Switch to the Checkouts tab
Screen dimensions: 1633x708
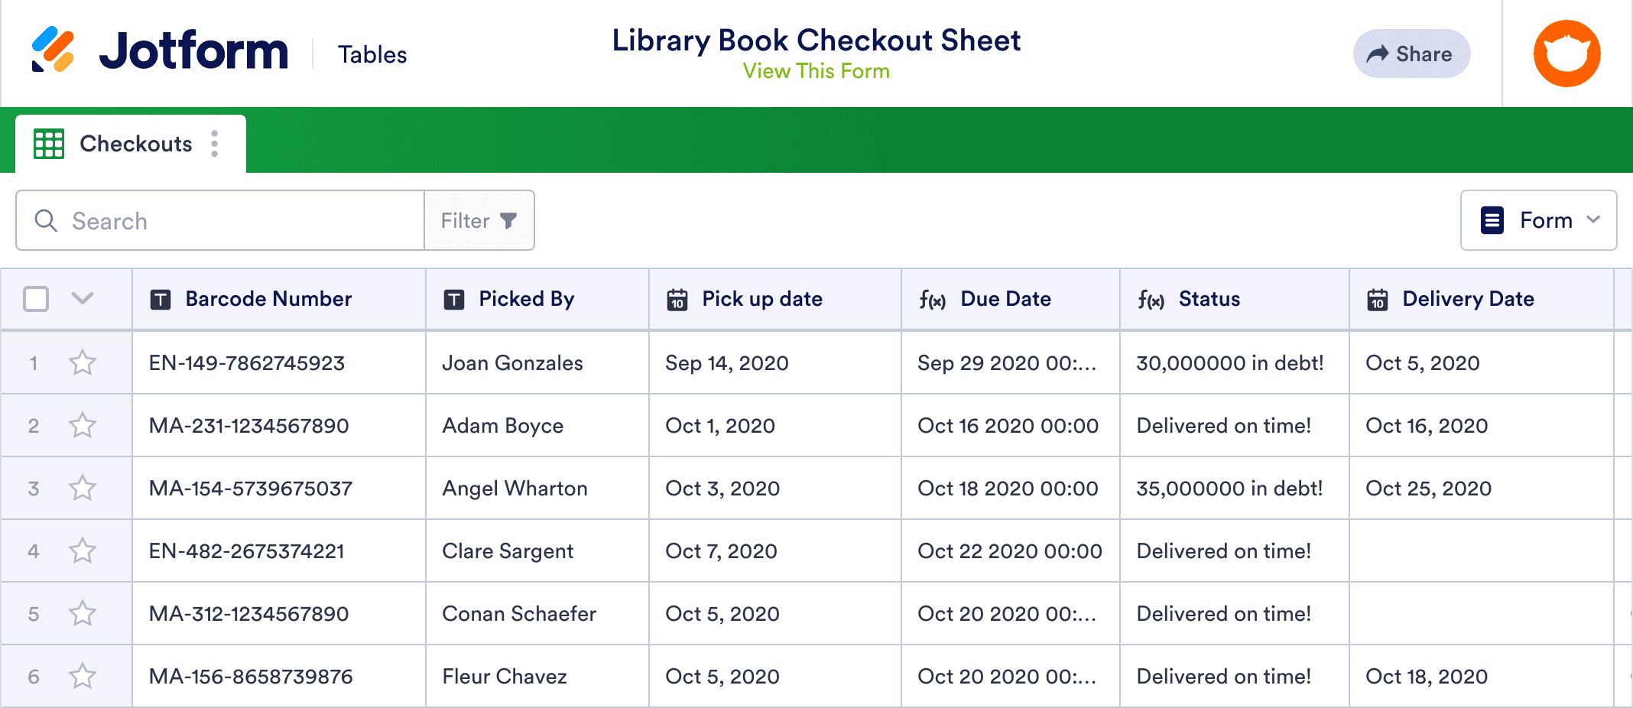click(x=135, y=144)
